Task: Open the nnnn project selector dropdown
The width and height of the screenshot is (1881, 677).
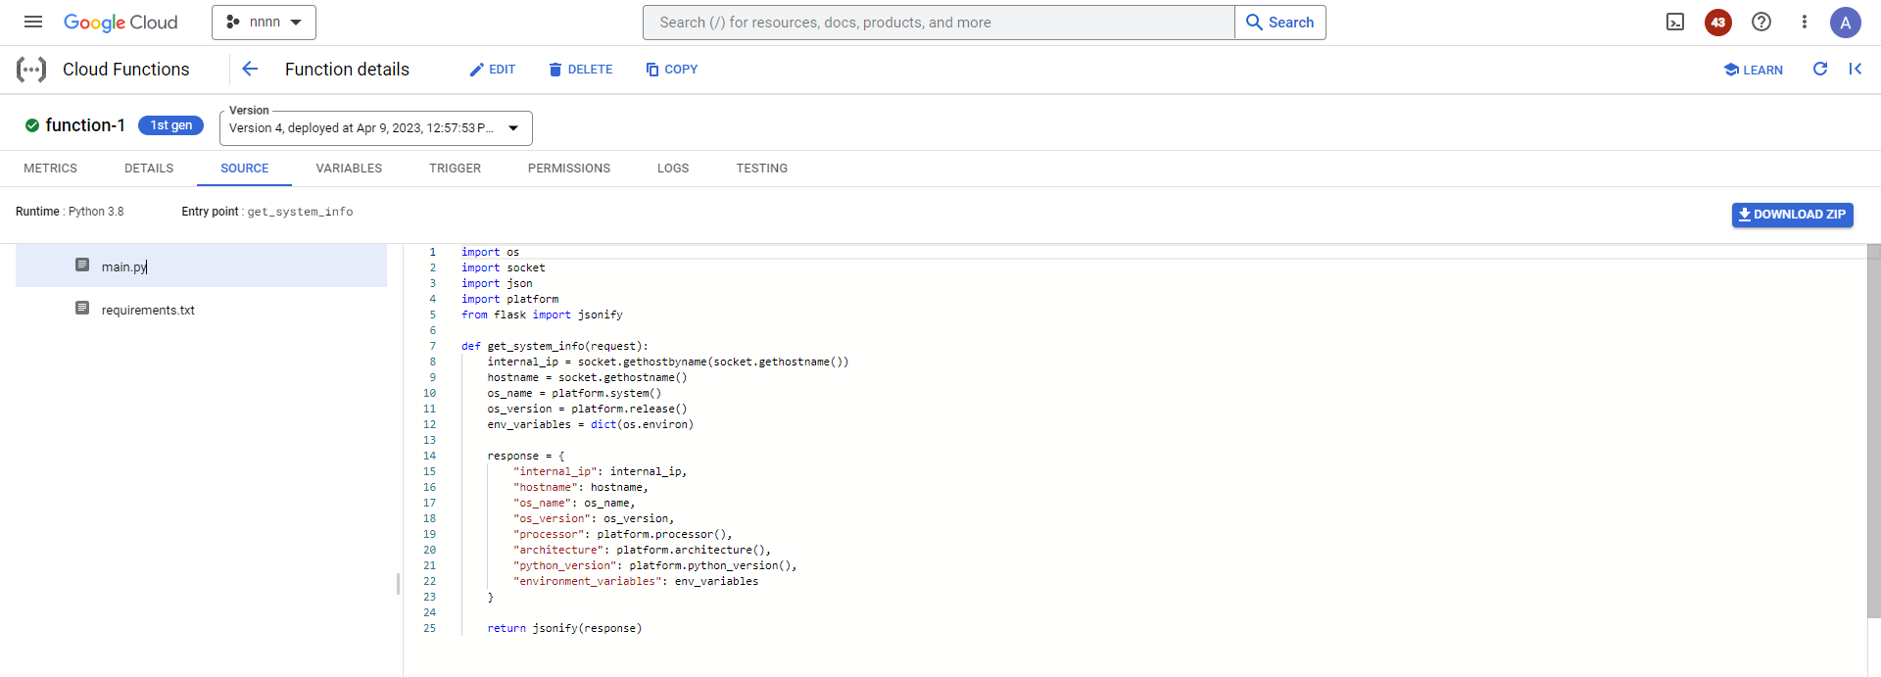Action: 264,23
